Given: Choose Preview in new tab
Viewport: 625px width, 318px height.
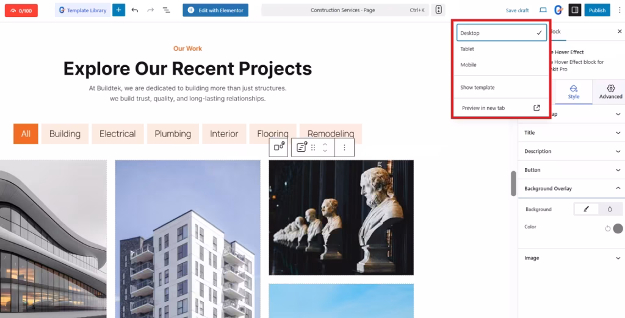Looking at the screenshot, I should point(502,108).
